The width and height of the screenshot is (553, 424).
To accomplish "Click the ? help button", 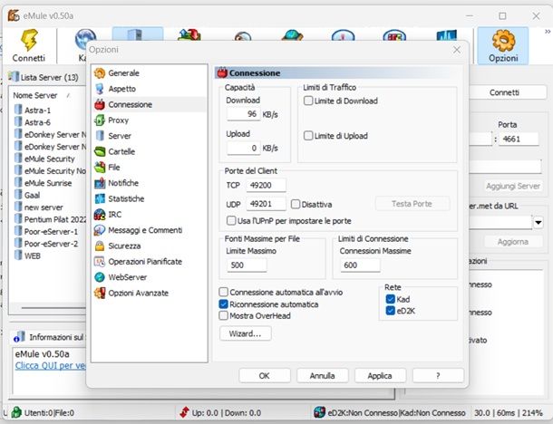I will click(438, 376).
